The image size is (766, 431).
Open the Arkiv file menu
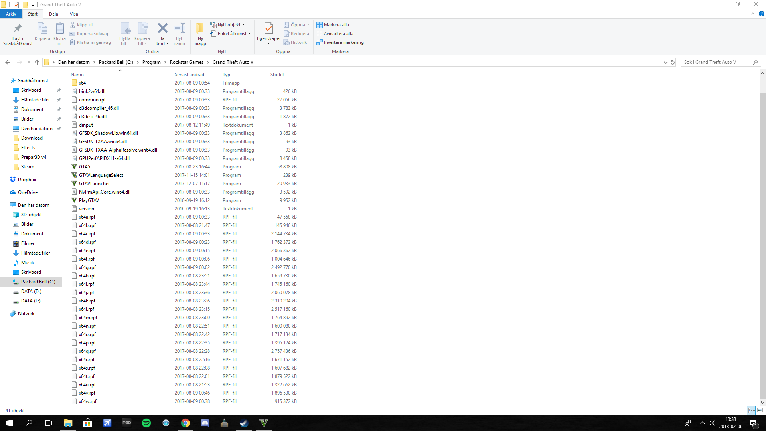pos(11,14)
